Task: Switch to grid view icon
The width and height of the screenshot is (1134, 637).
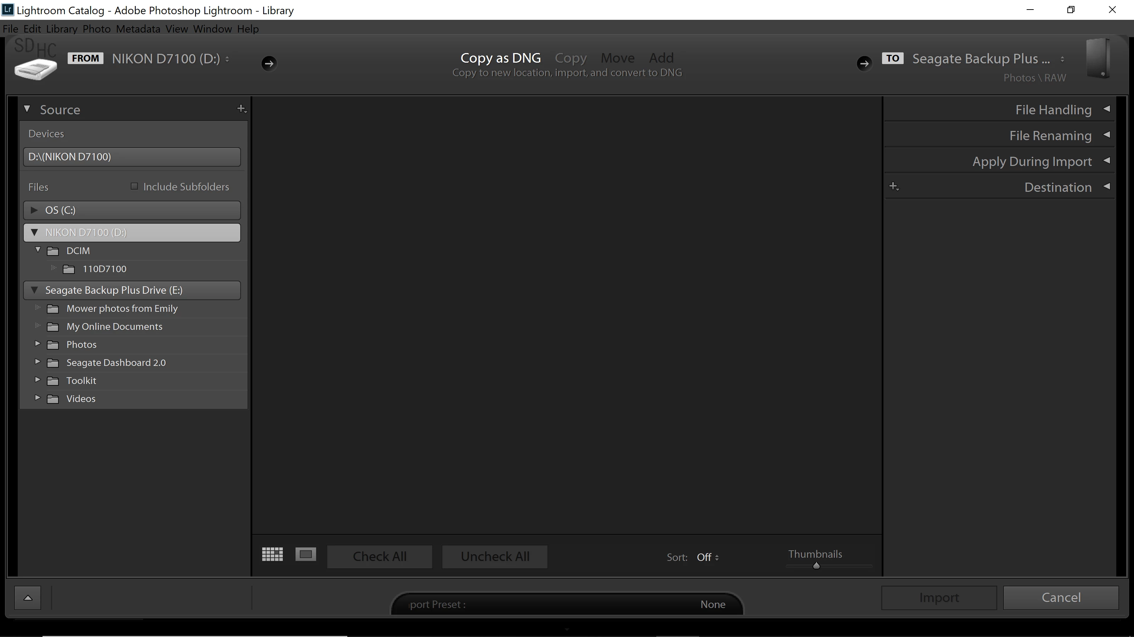Action: [x=272, y=554]
